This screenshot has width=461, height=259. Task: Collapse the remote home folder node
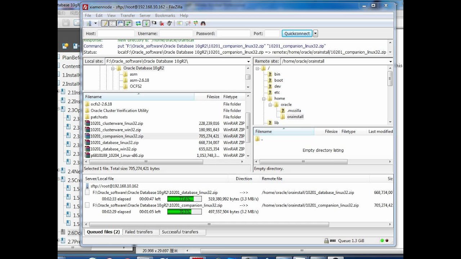(264, 99)
